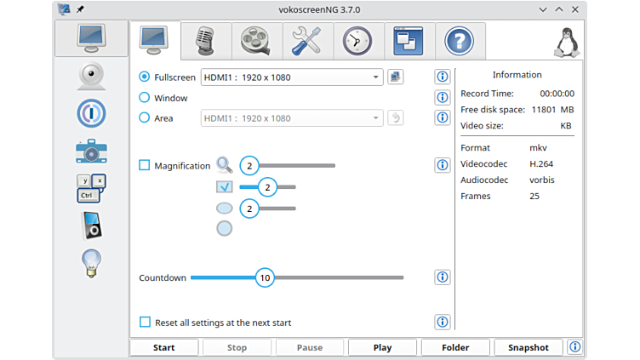
Task: Open the blue halo cursor sidebar icon
Action: (91, 113)
